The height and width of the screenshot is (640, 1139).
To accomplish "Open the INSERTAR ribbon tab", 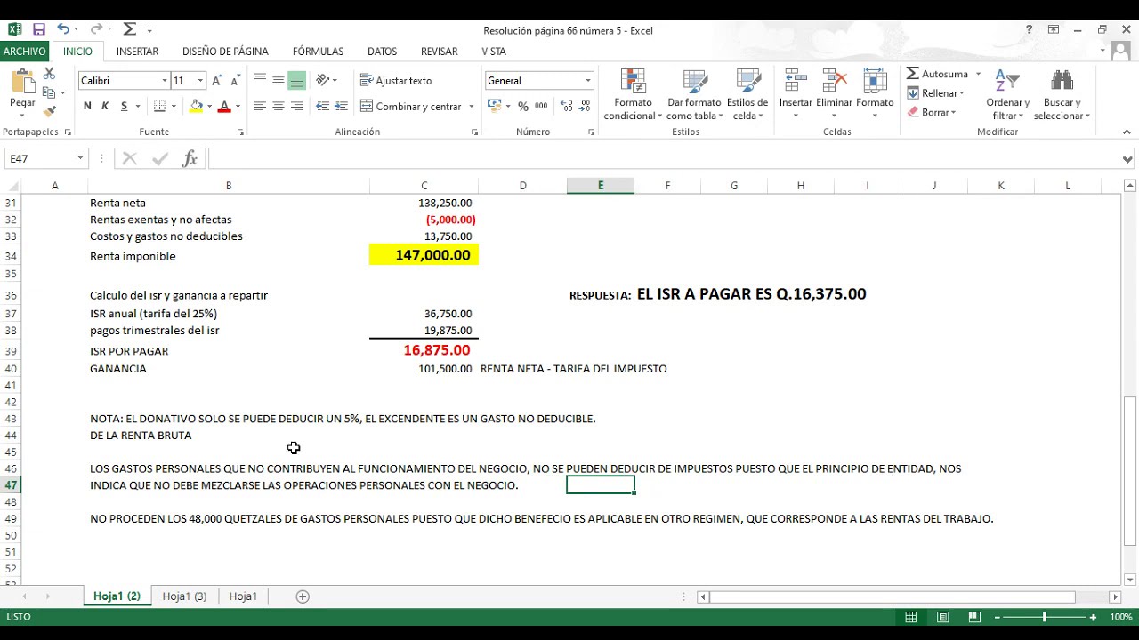I will coord(137,52).
